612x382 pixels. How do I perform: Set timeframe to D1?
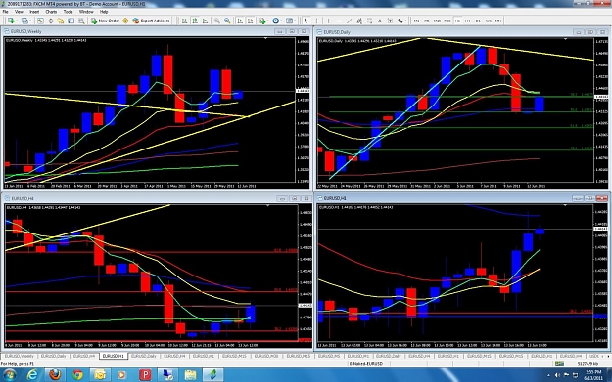tap(478, 21)
